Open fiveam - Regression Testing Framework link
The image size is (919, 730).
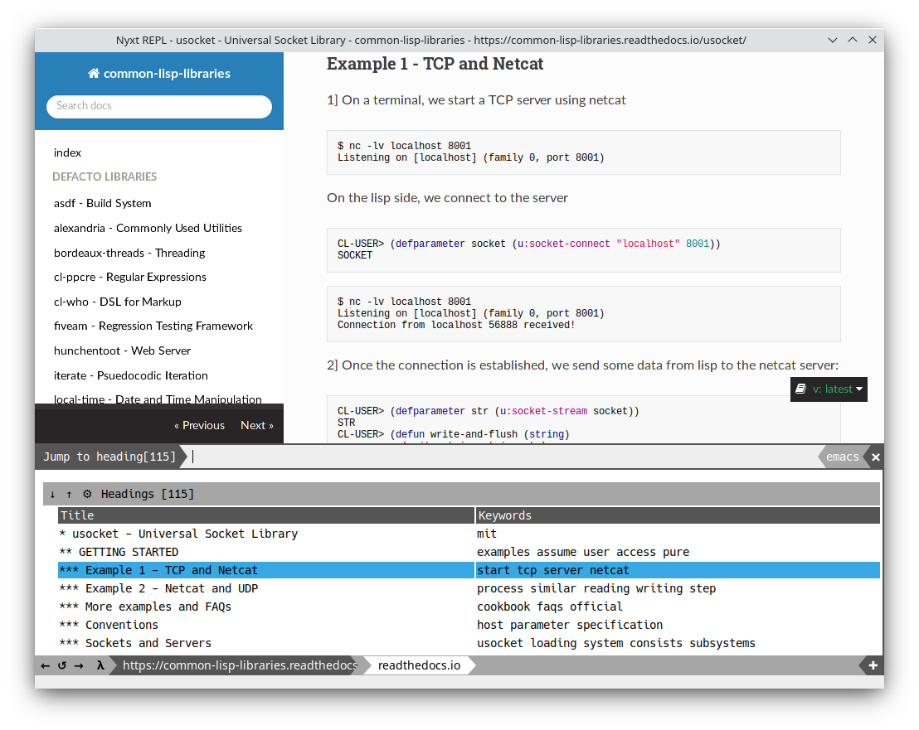coord(153,326)
